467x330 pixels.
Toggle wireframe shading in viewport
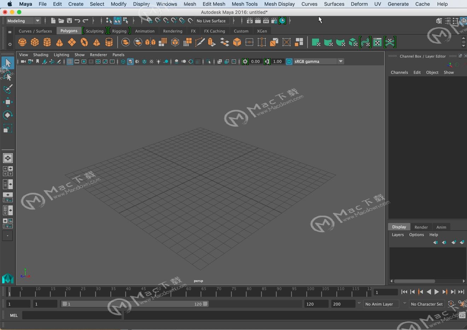(x=123, y=61)
